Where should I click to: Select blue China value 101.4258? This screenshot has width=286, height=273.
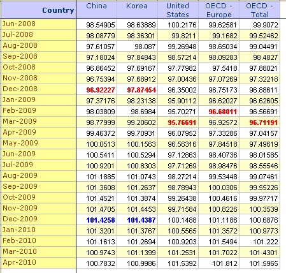click(101, 220)
